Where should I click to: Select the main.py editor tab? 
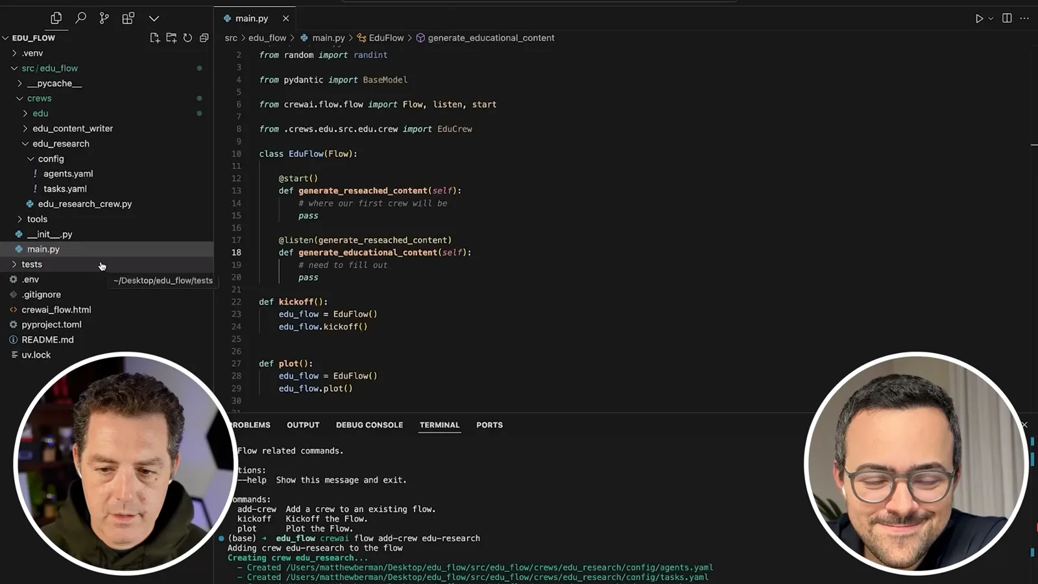pyautogui.click(x=252, y=18)
